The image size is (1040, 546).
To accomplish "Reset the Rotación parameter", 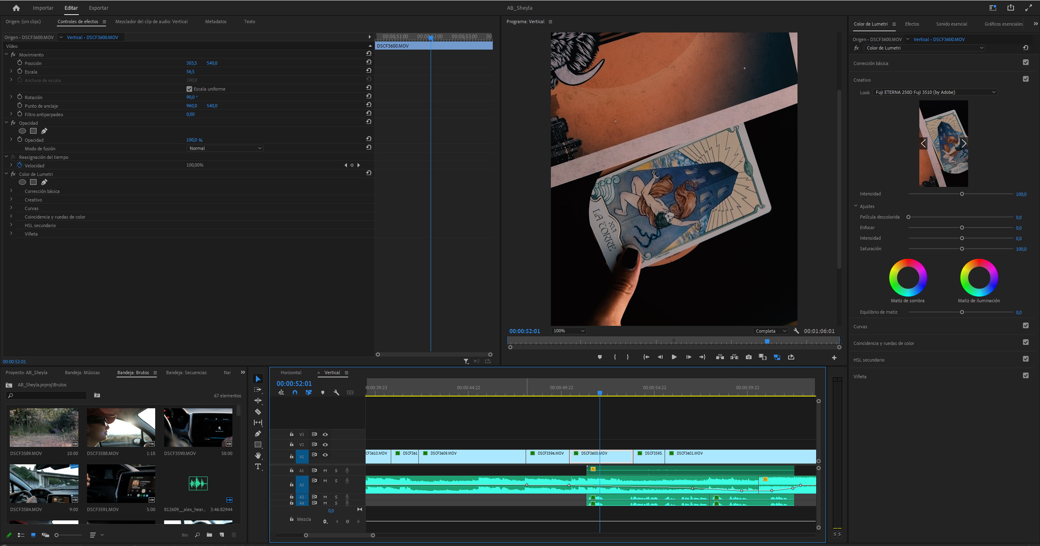I will pyautogui.click(x=368, y=96).
